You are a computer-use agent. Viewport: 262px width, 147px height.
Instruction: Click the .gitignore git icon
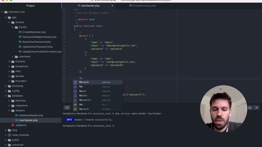click(13, 125)
